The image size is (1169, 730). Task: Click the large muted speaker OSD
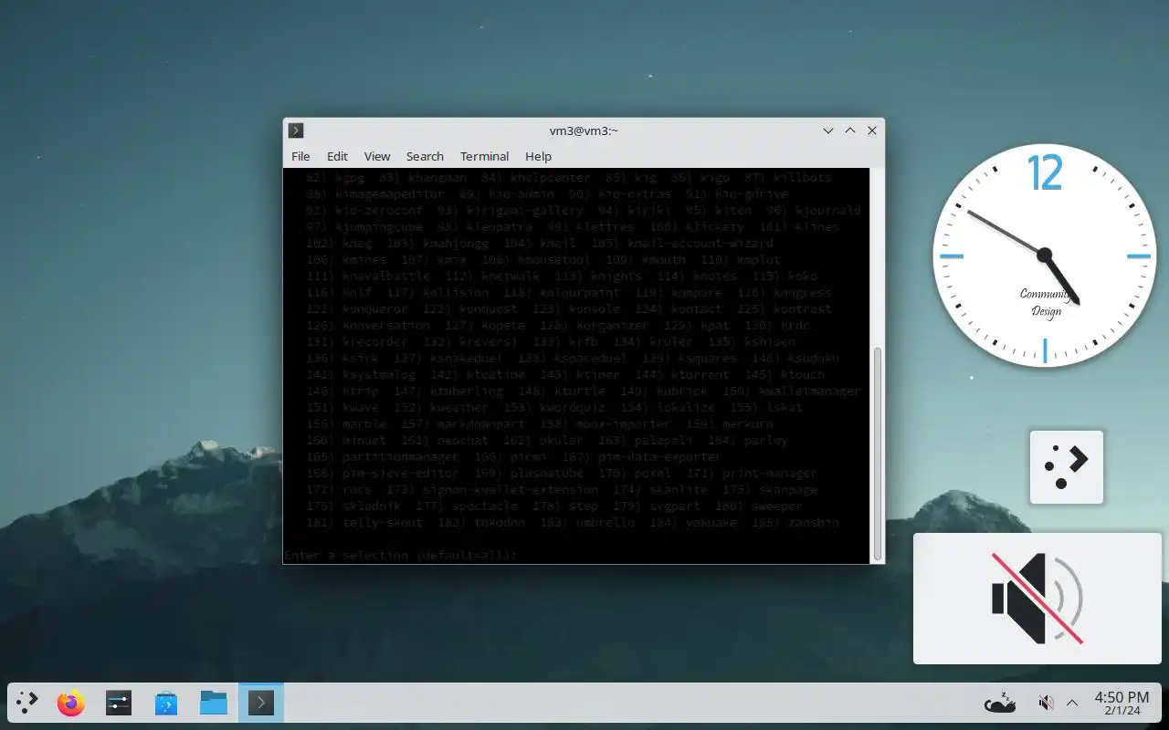tap(1037, 599)
